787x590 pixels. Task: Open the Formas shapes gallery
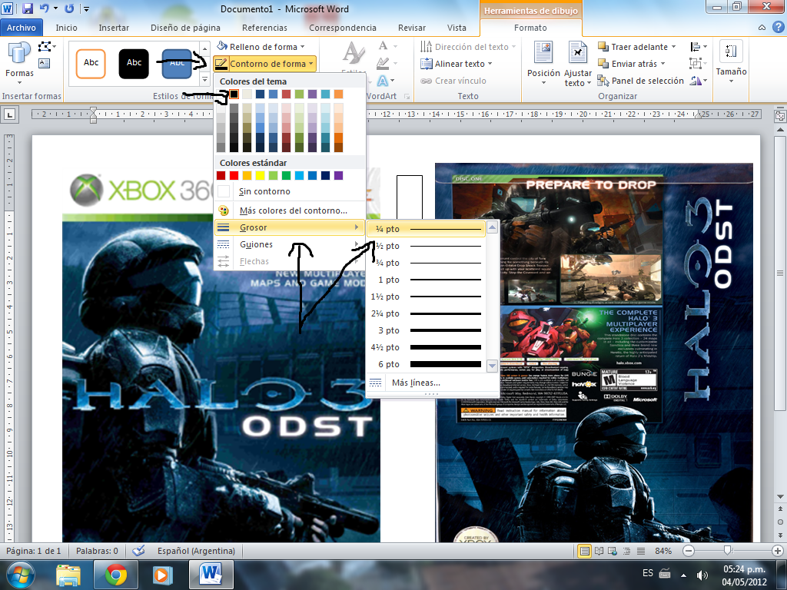coord(19,63)
